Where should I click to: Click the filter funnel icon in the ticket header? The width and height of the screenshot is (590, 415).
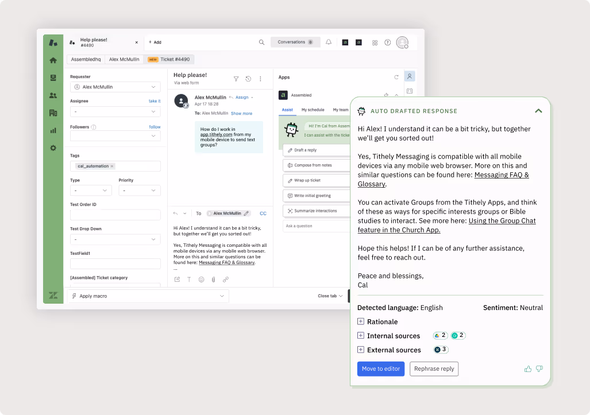point(236,79)
